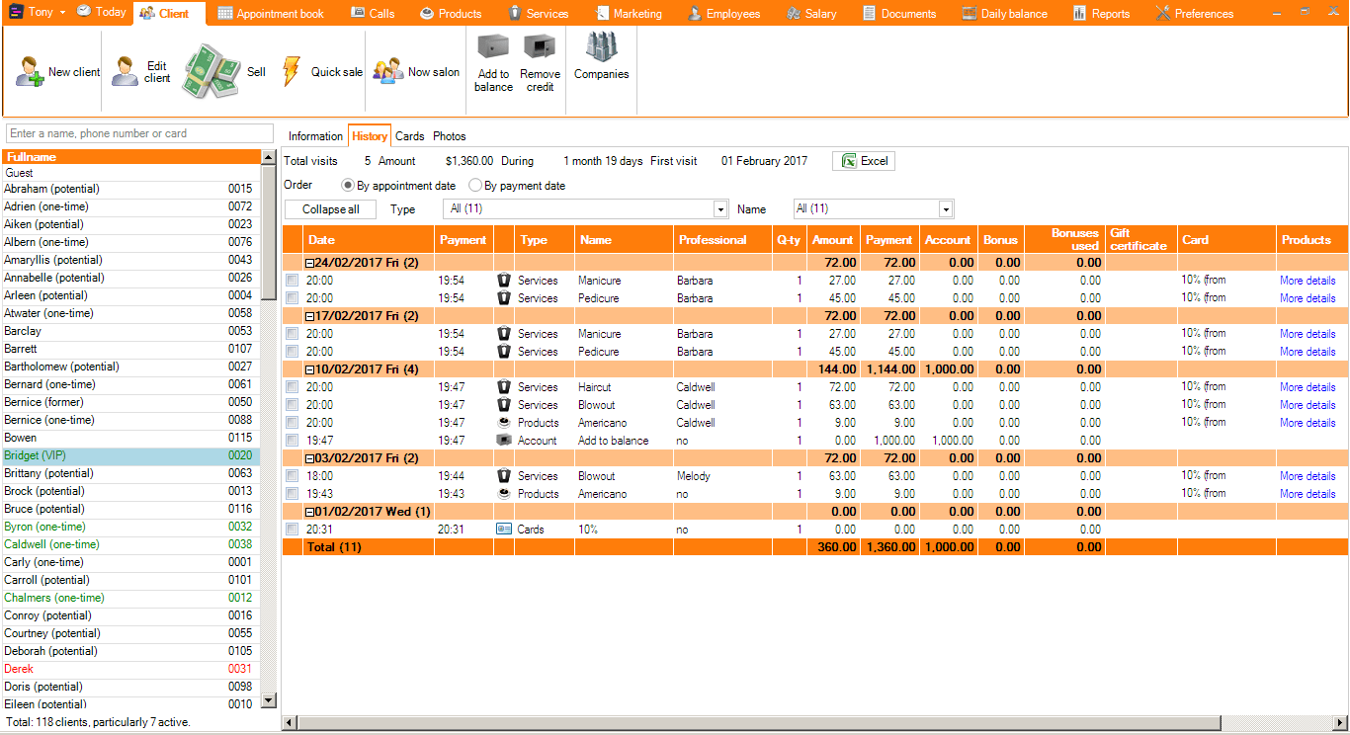
Task: Click the Collapse all button
Action: tap(330, 209)
